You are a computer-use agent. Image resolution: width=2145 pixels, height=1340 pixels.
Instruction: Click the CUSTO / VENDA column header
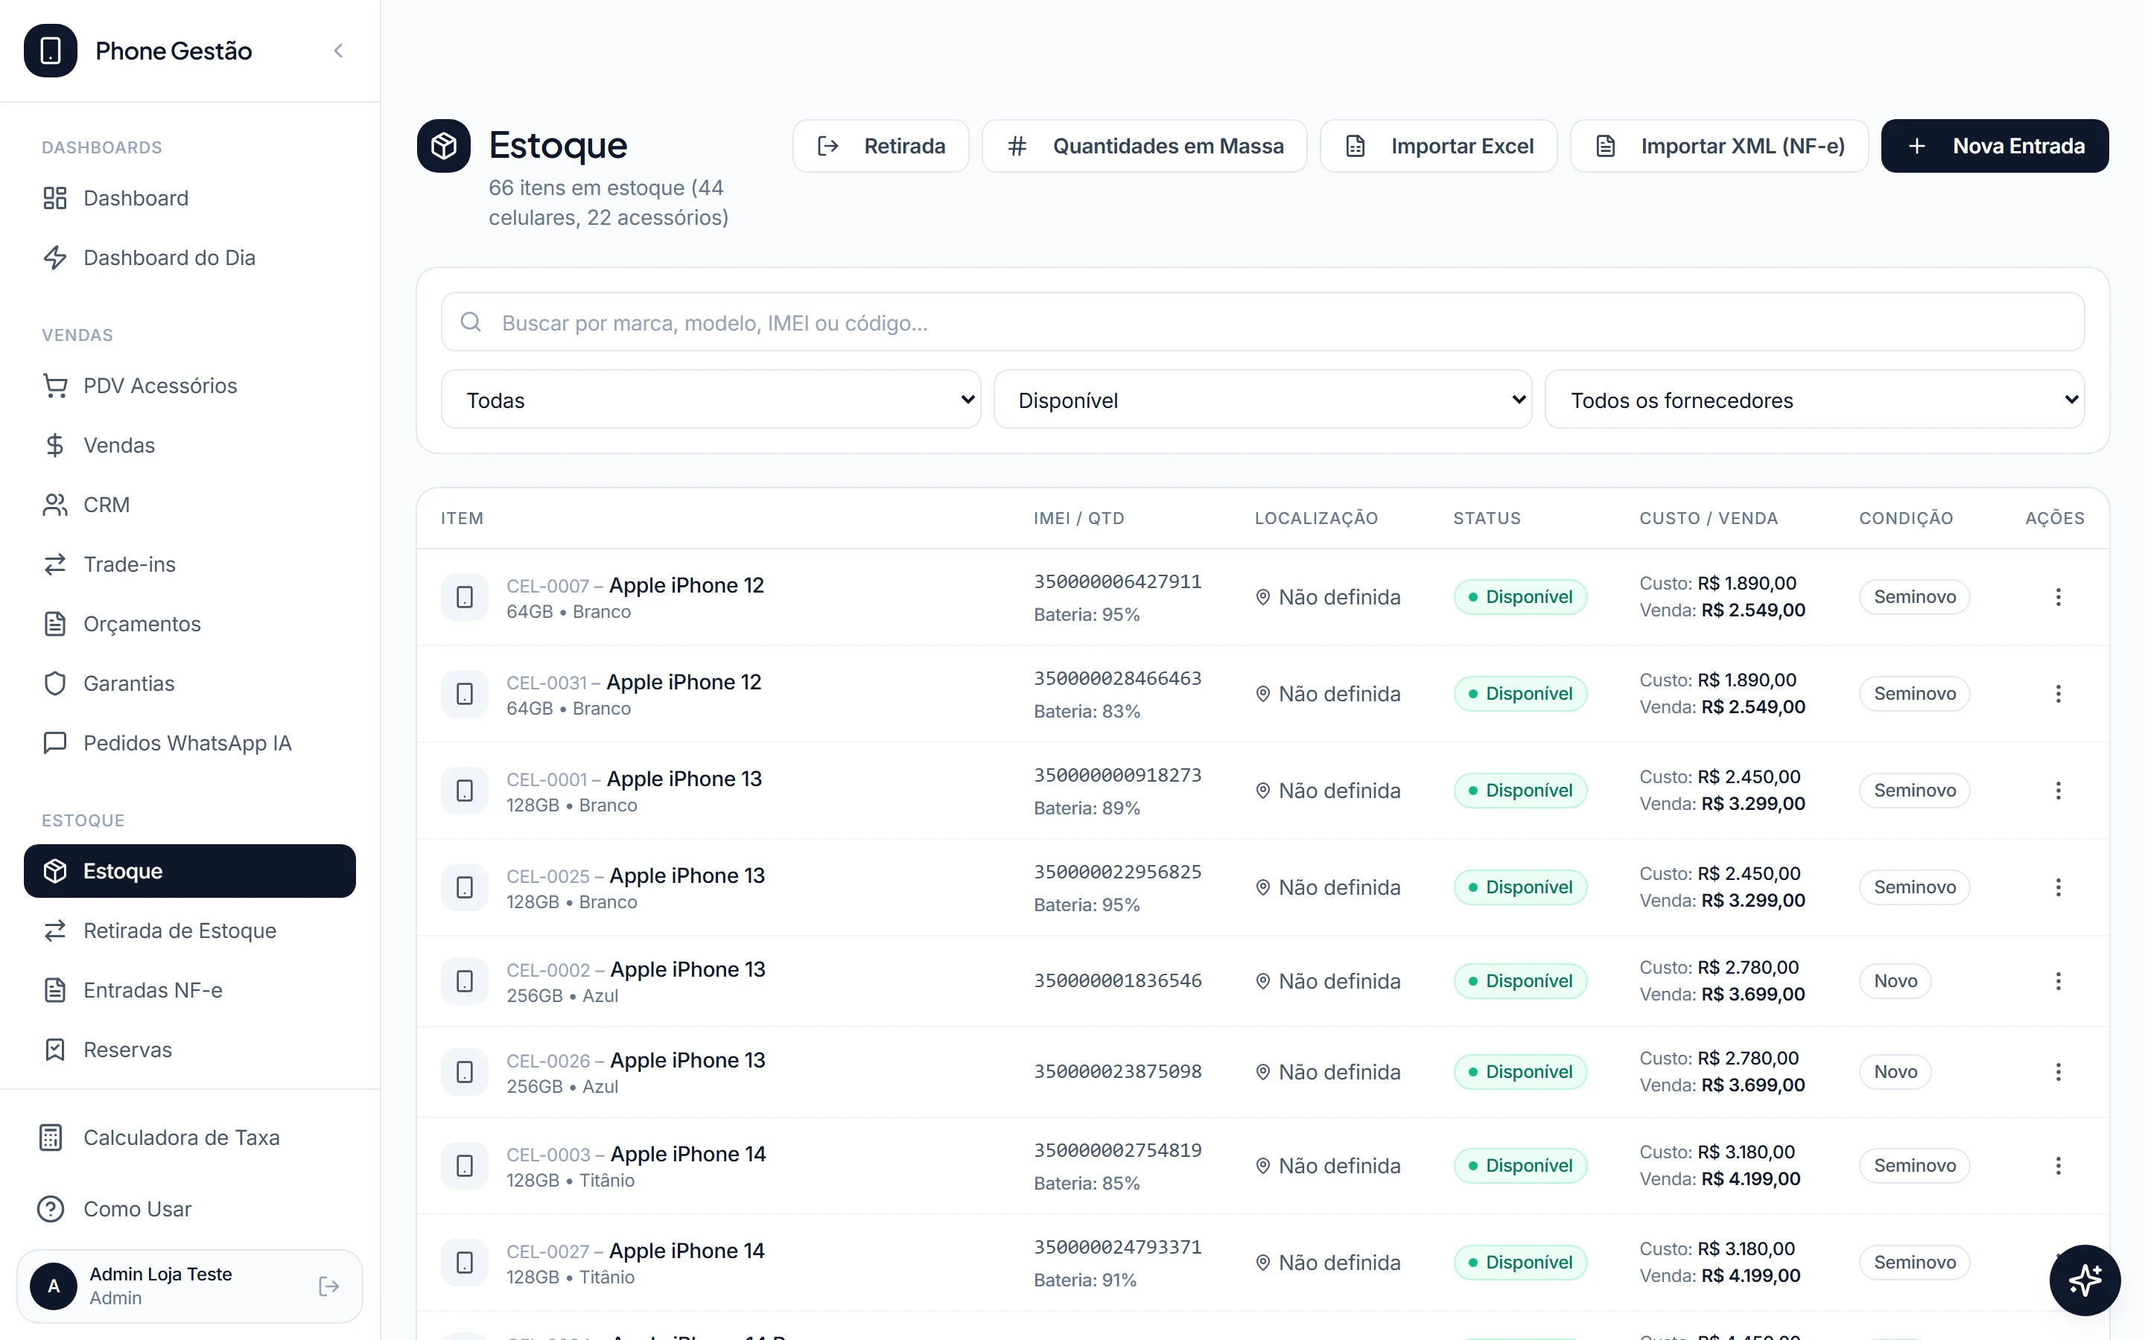1708,518
